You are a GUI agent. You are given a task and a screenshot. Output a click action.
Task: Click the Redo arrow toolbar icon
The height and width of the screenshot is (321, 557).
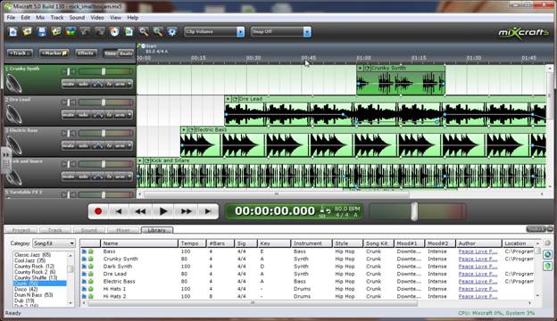coord(100,32)
